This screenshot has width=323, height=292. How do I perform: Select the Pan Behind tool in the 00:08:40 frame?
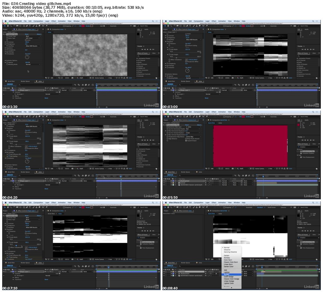tap(181, 208)
